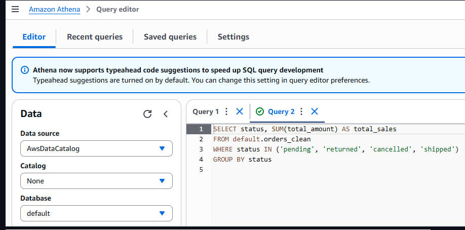Open the Saved queries tab

[x=170, y=36]
